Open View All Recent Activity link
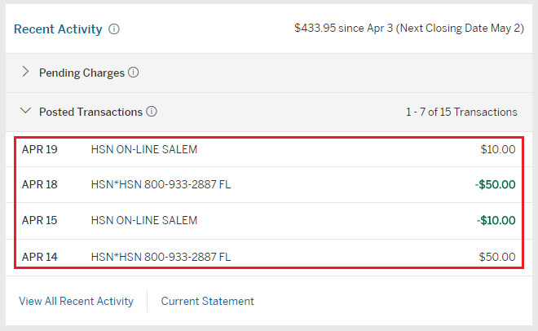 coord(76,301)
